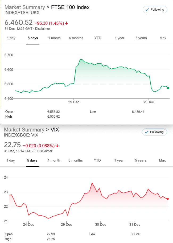Viewport: 173px width, 243px height.
Task: Show VIX chart YTD range
Action: (97, 160)
